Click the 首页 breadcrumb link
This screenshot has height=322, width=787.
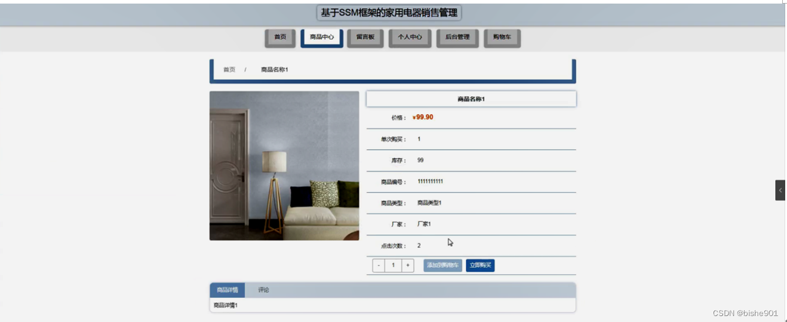(x=229, y=70)
